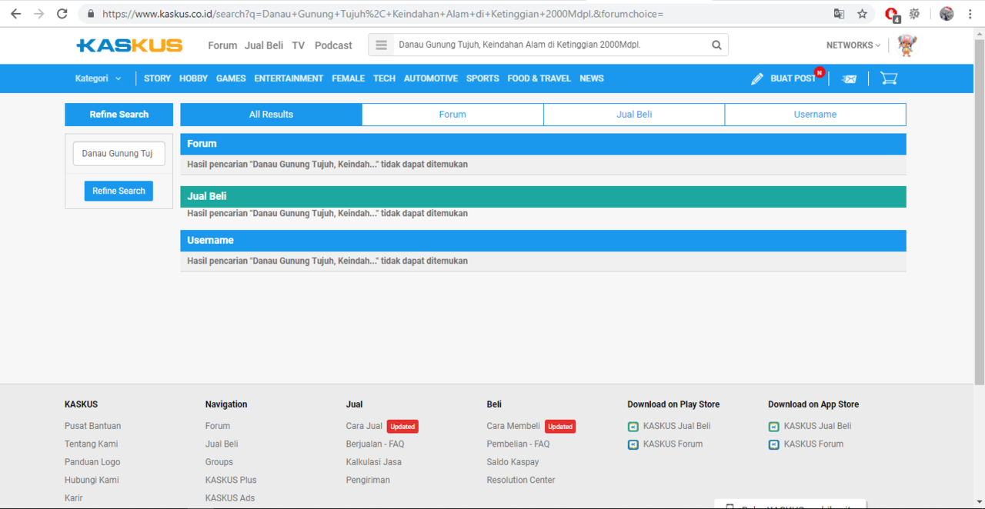
Task: Go back with browser back arrow
Action: (x=15, y=14)
